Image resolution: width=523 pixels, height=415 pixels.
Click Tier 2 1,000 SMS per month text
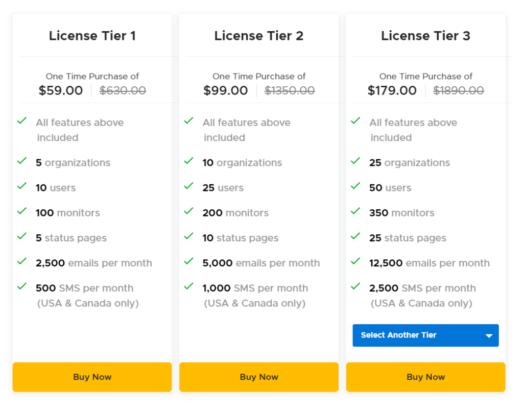pyautogui.click(x=255, y=288)
